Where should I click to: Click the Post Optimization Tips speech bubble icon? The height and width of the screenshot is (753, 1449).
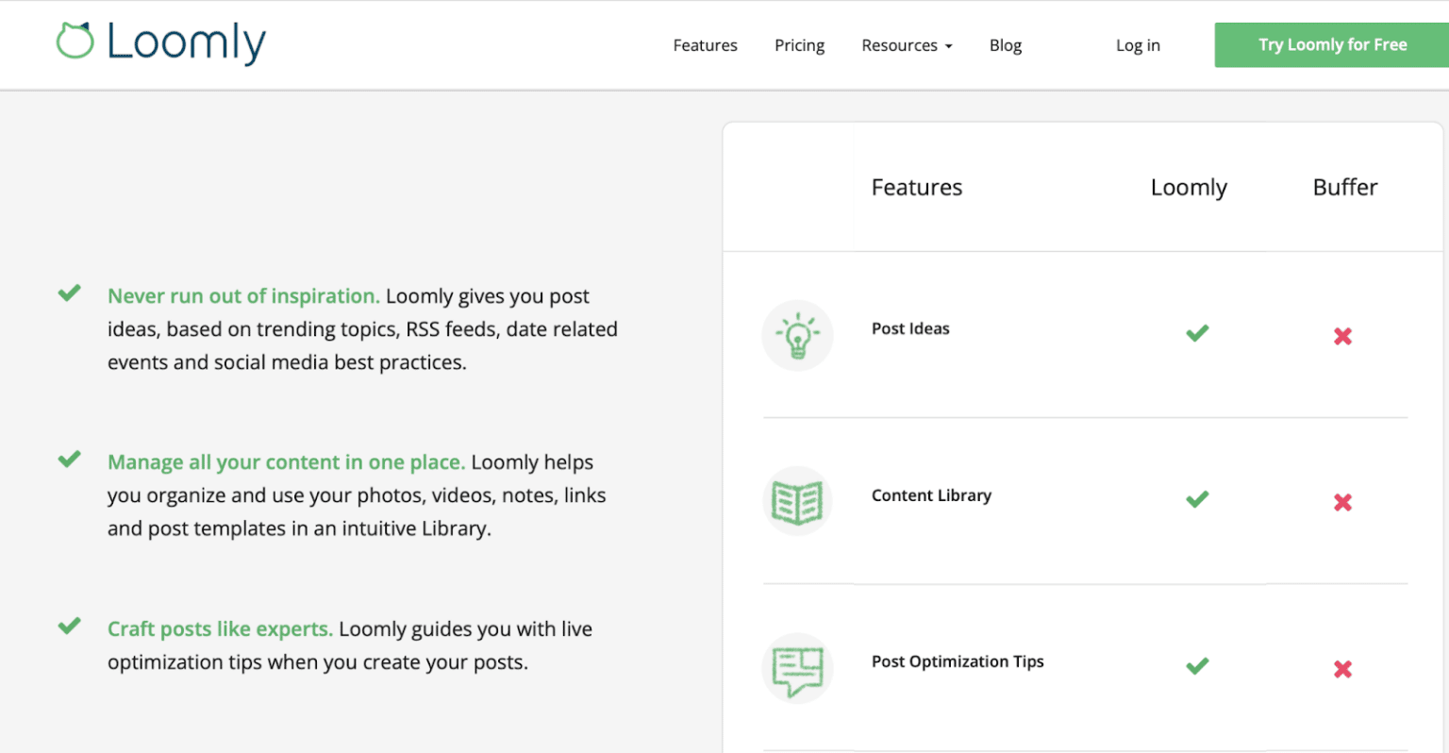[797, 667]
